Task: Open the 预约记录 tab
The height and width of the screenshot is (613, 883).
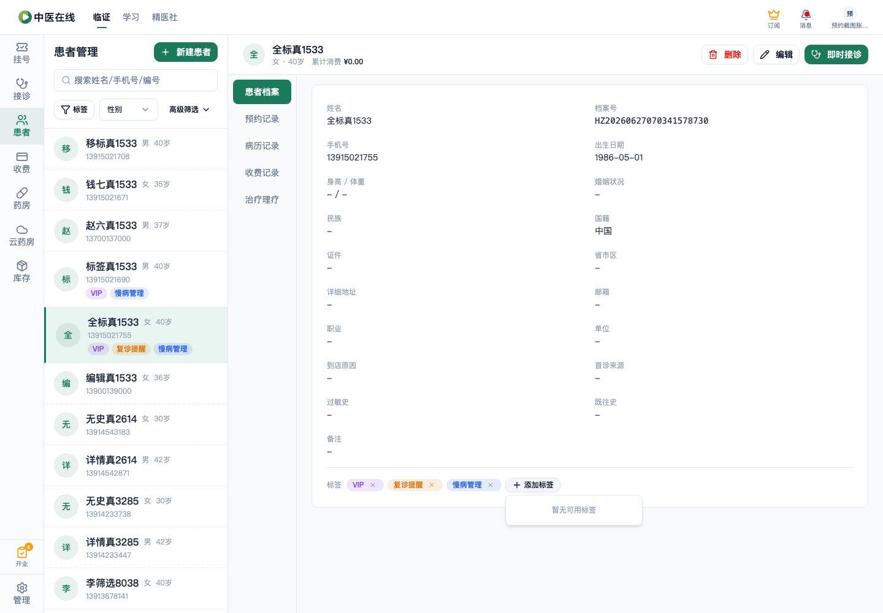Action: [262, 119]
